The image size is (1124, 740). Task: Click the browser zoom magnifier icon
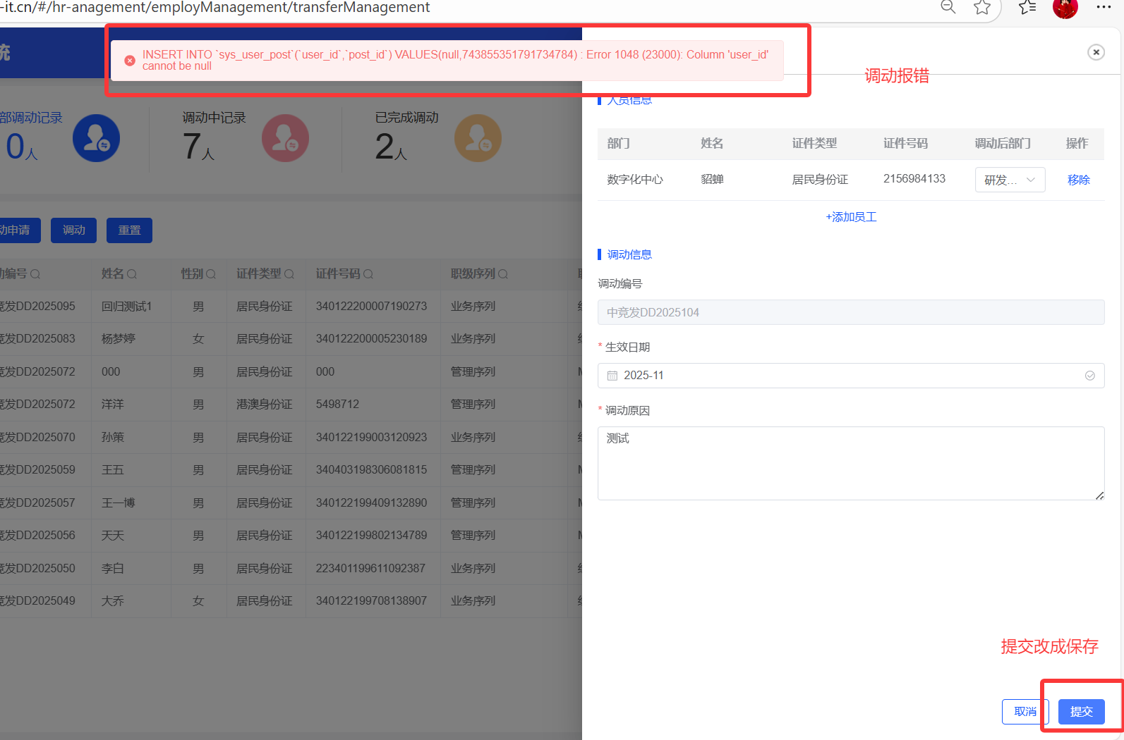(948, 7)
